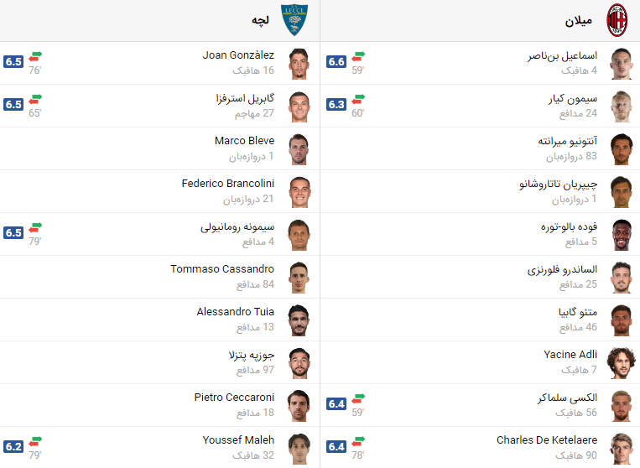Click the 6.5 rating badge of گابریل استرفزا
Screen dimensions: 640x468
pyautogui.click(x=13, y=105)
